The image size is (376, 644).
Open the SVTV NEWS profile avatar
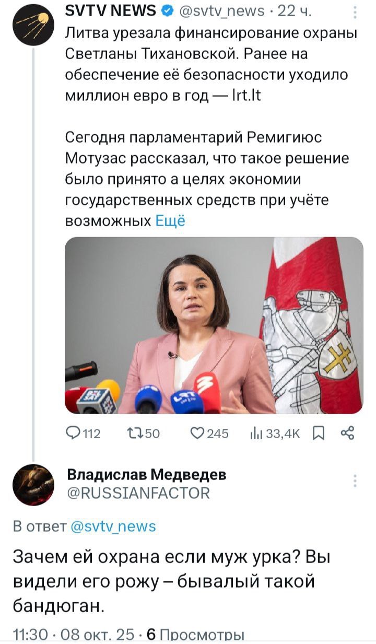pos(33,26)
